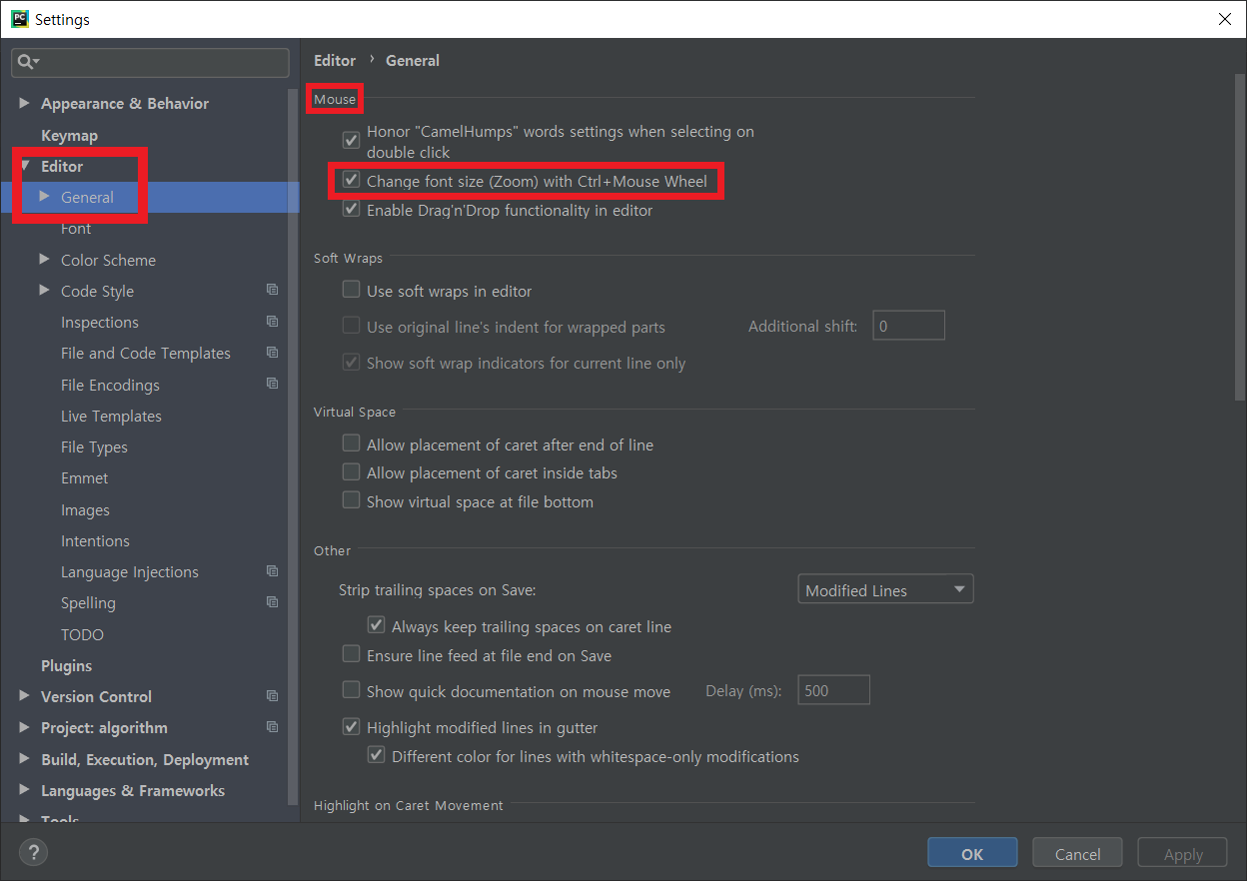
Task: Expand Version Control arrow
Action: 25,696
